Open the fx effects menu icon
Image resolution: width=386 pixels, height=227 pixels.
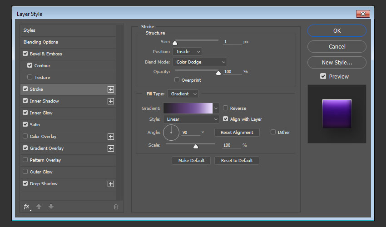pyautogui.click(x=27, y=207)
